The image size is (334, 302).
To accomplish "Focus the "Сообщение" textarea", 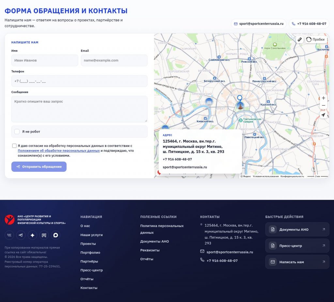I will tap(80, 109).
